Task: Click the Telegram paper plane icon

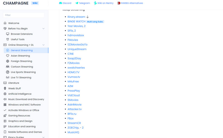Action: (x=77, y=3)
